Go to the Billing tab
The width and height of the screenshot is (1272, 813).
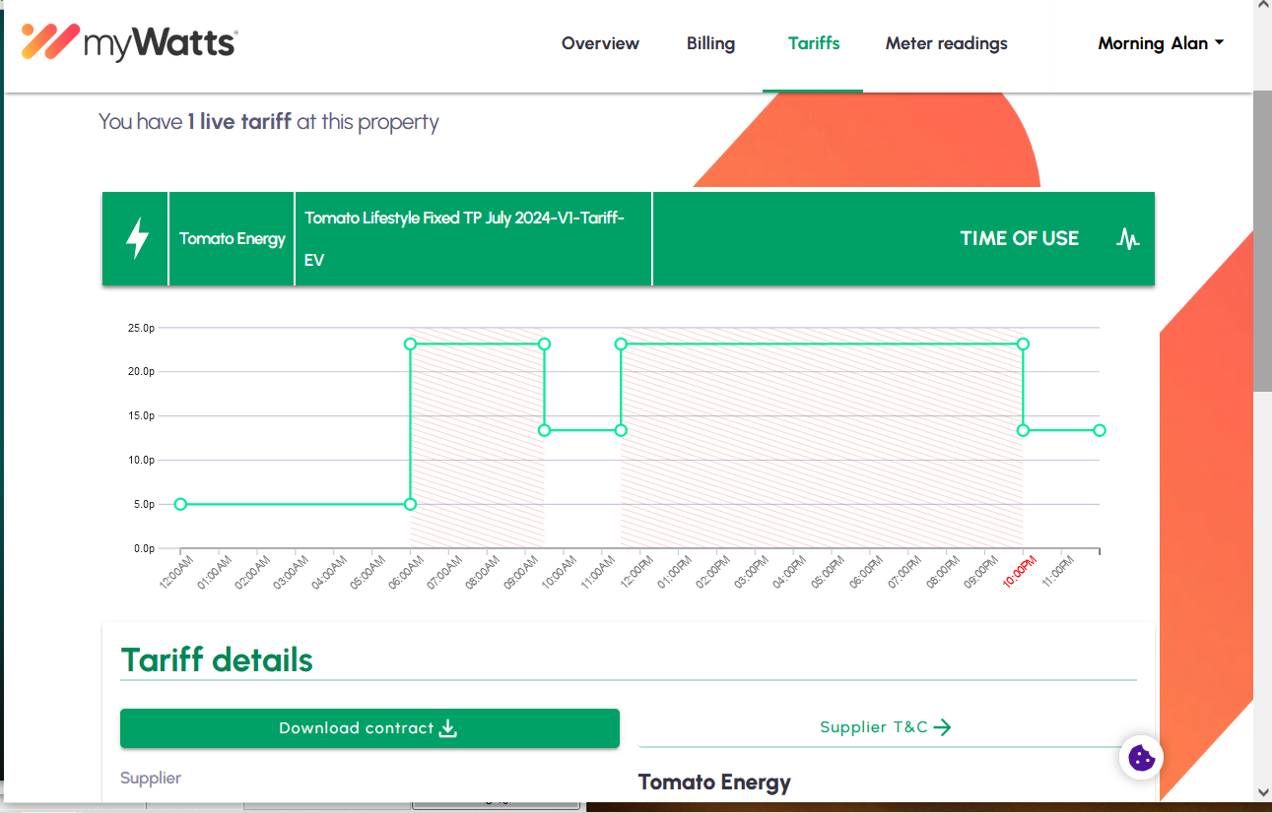[710, 43]
